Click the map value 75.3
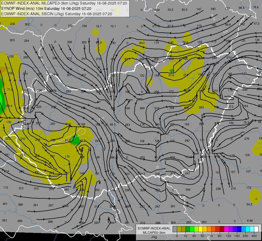The width and height of the screenshot is (262, 241). click(x=246, y=122)
